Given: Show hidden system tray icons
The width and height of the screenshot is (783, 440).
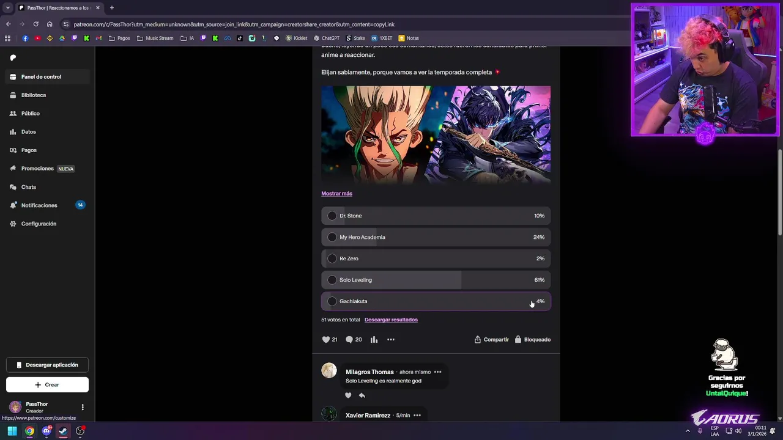Looking at the screenshot, I should (688, 431).
